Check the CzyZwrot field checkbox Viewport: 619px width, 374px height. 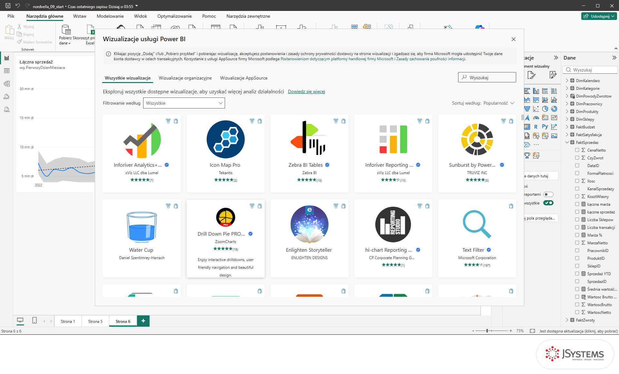[x=577, y=158]
